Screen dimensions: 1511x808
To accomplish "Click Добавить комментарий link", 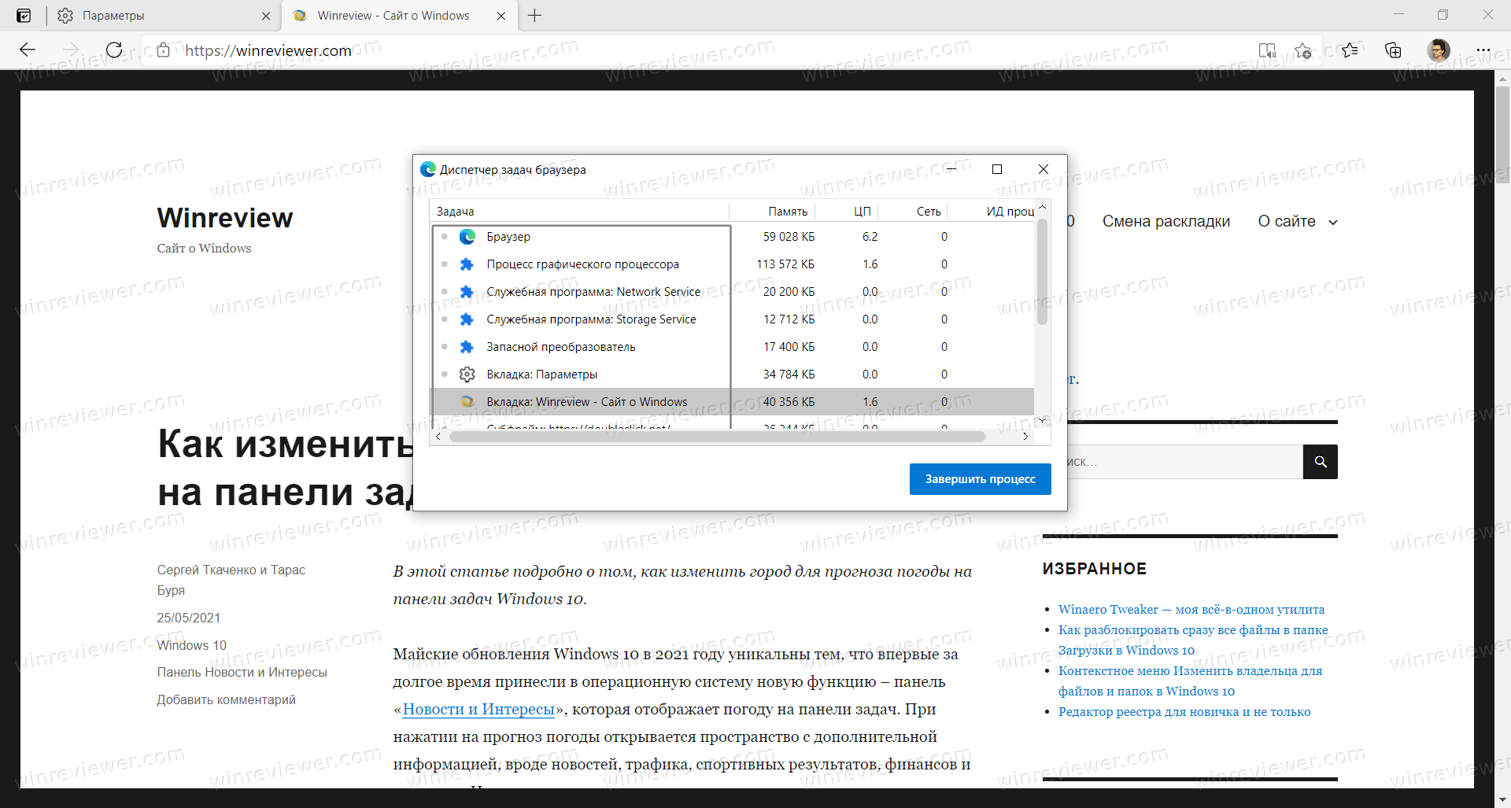I will click(226, 700).
